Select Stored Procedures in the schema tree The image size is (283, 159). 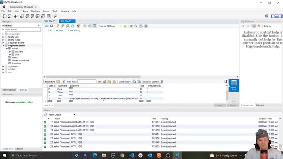(x=20, y=61)
